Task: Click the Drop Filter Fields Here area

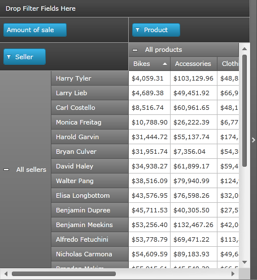Action: pos(125,8)
